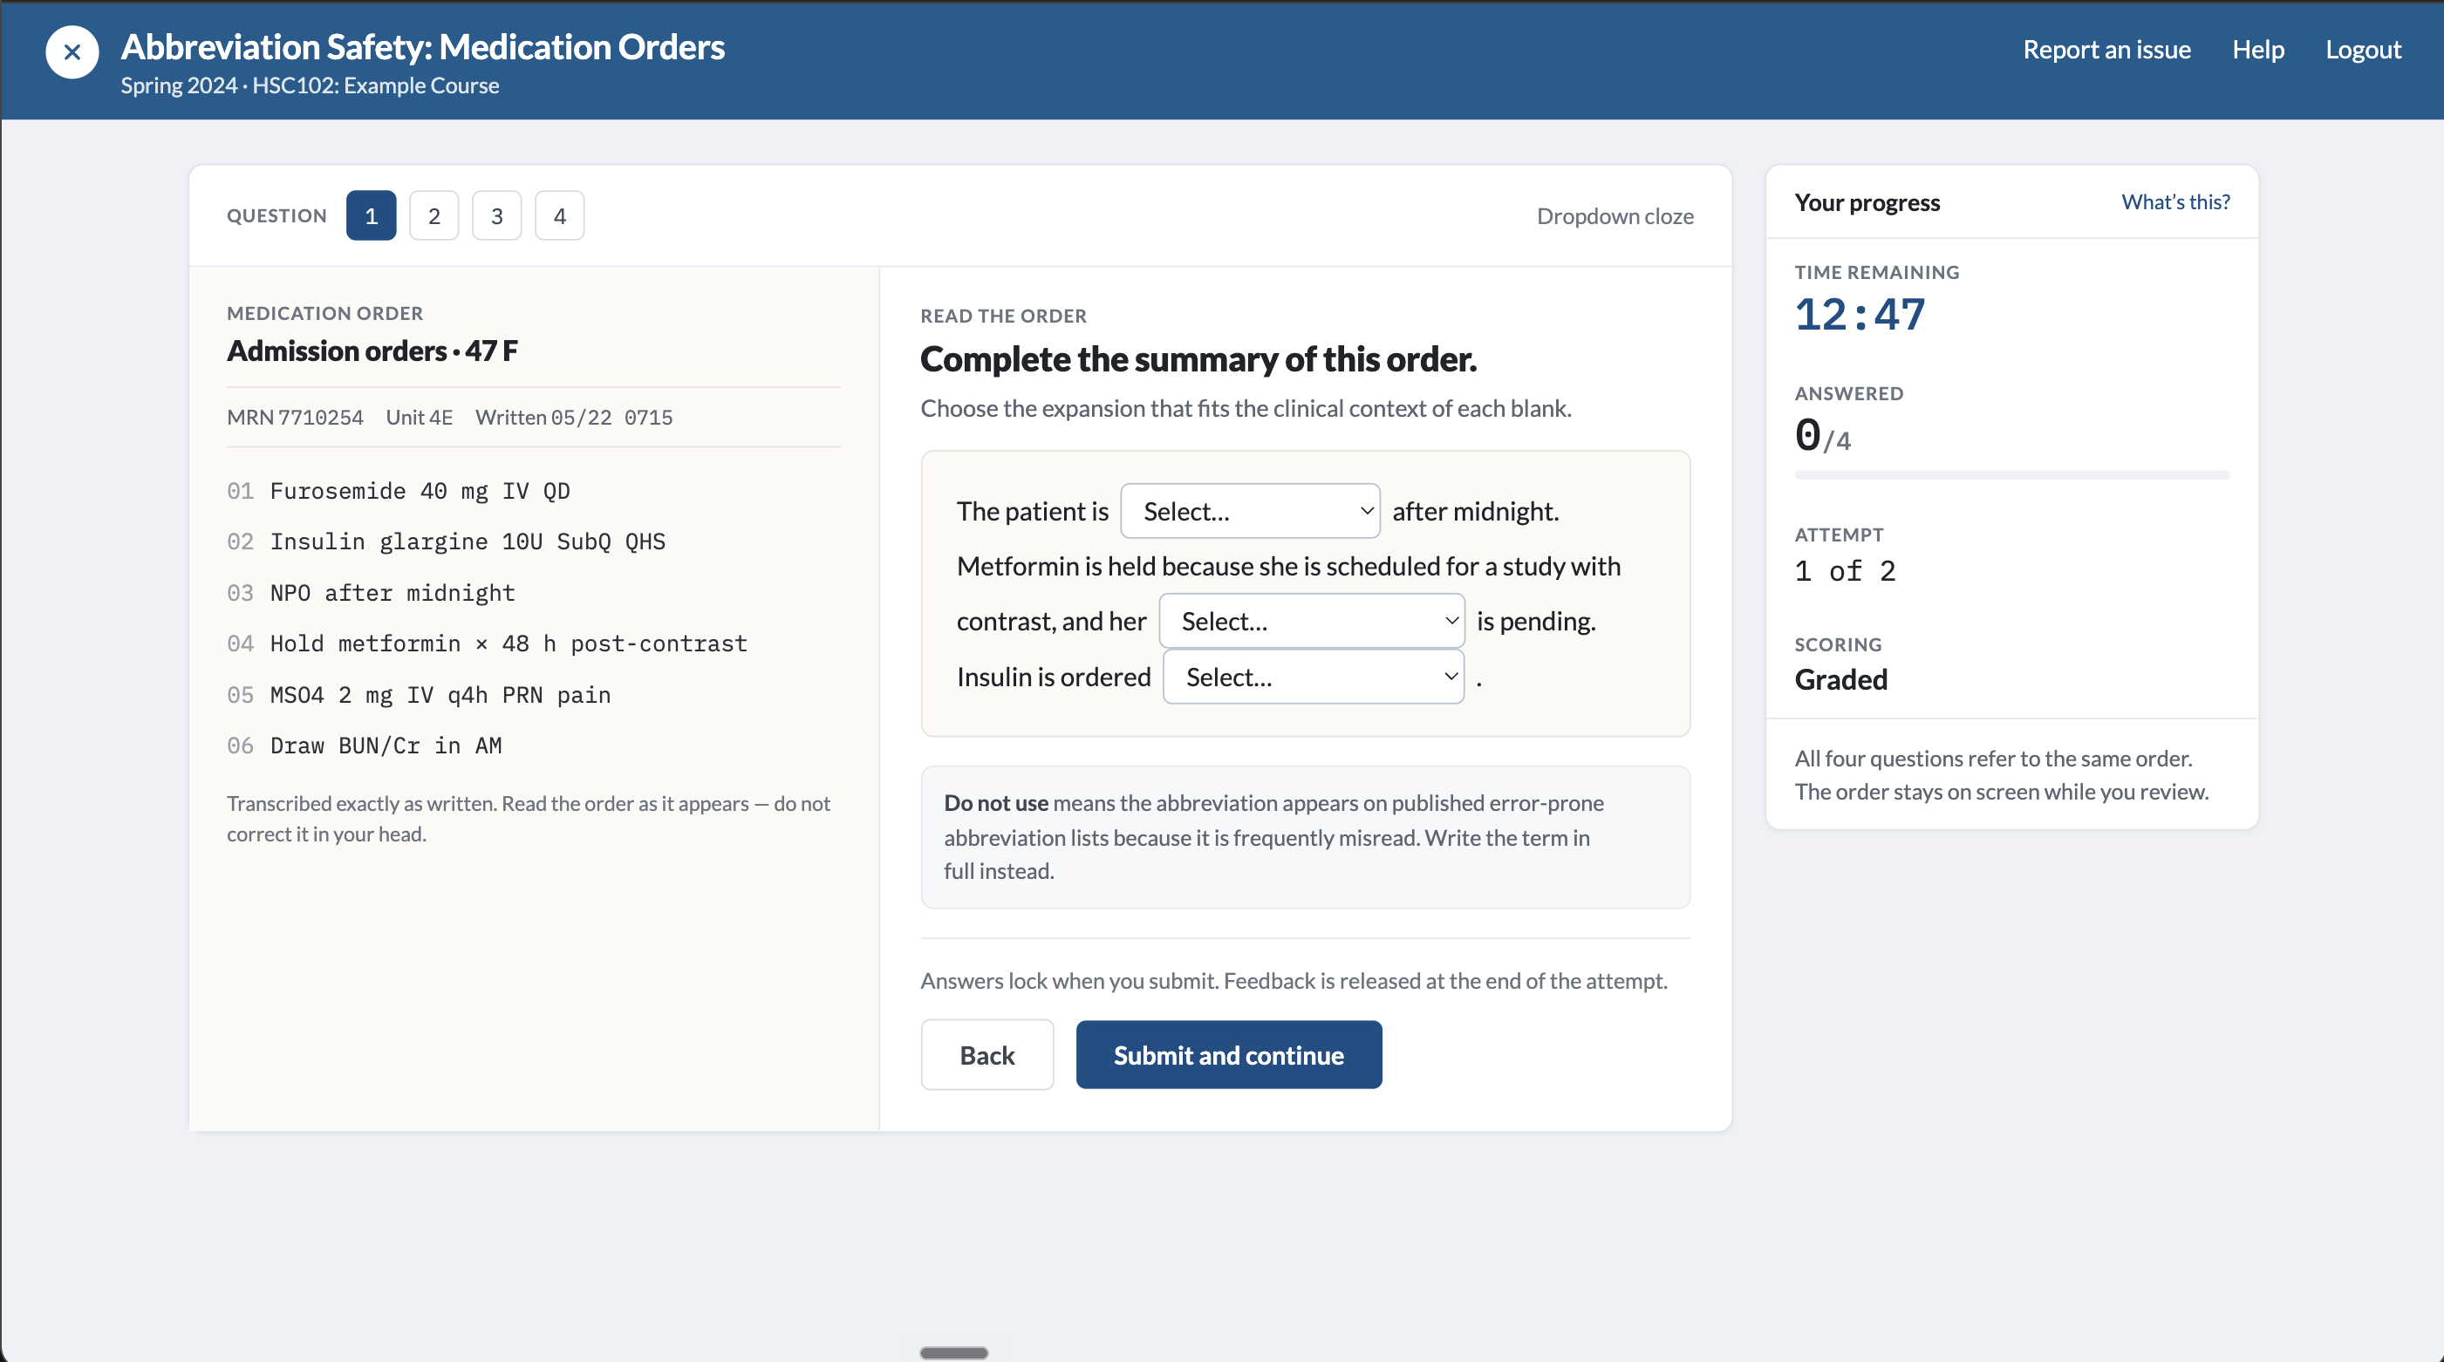Click the 'Dropdown cloze' label

tap(1615, 216)
